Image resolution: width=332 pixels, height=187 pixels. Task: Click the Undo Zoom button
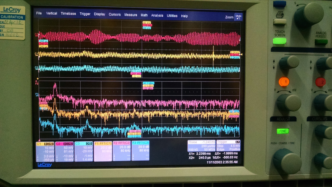point(238,17)
